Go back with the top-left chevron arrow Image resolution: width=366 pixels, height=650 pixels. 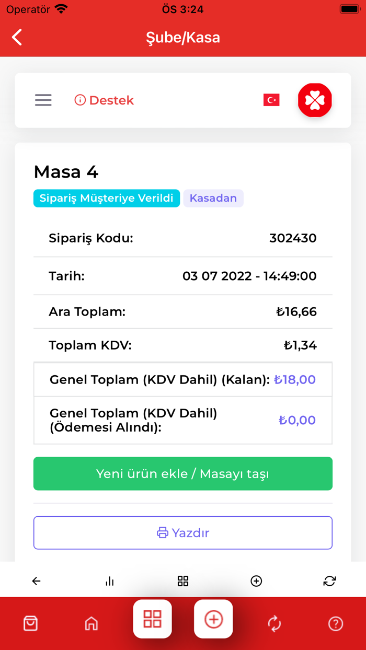click(16, 37)
